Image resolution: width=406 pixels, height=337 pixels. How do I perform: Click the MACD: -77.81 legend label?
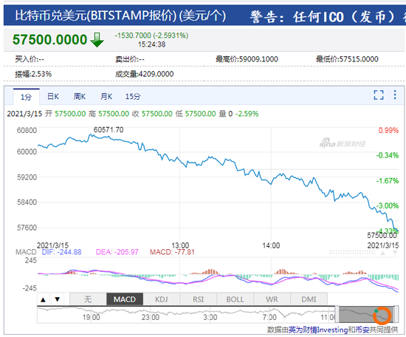tap(172, 252)
